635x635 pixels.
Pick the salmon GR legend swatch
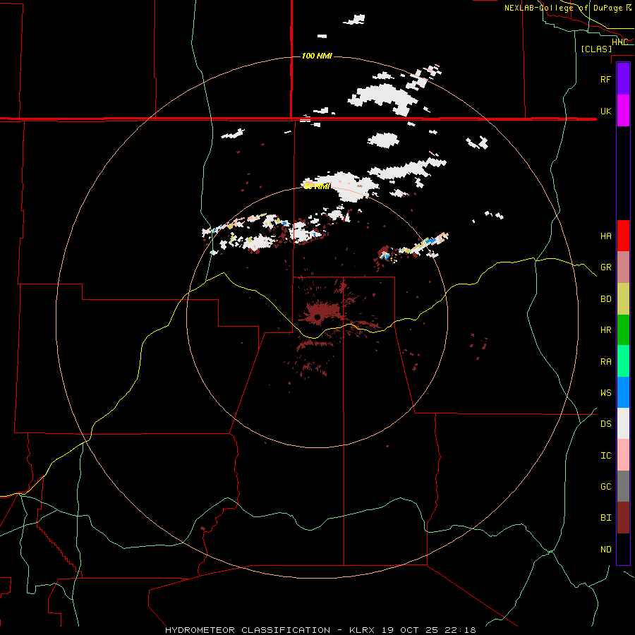(623, 267)
